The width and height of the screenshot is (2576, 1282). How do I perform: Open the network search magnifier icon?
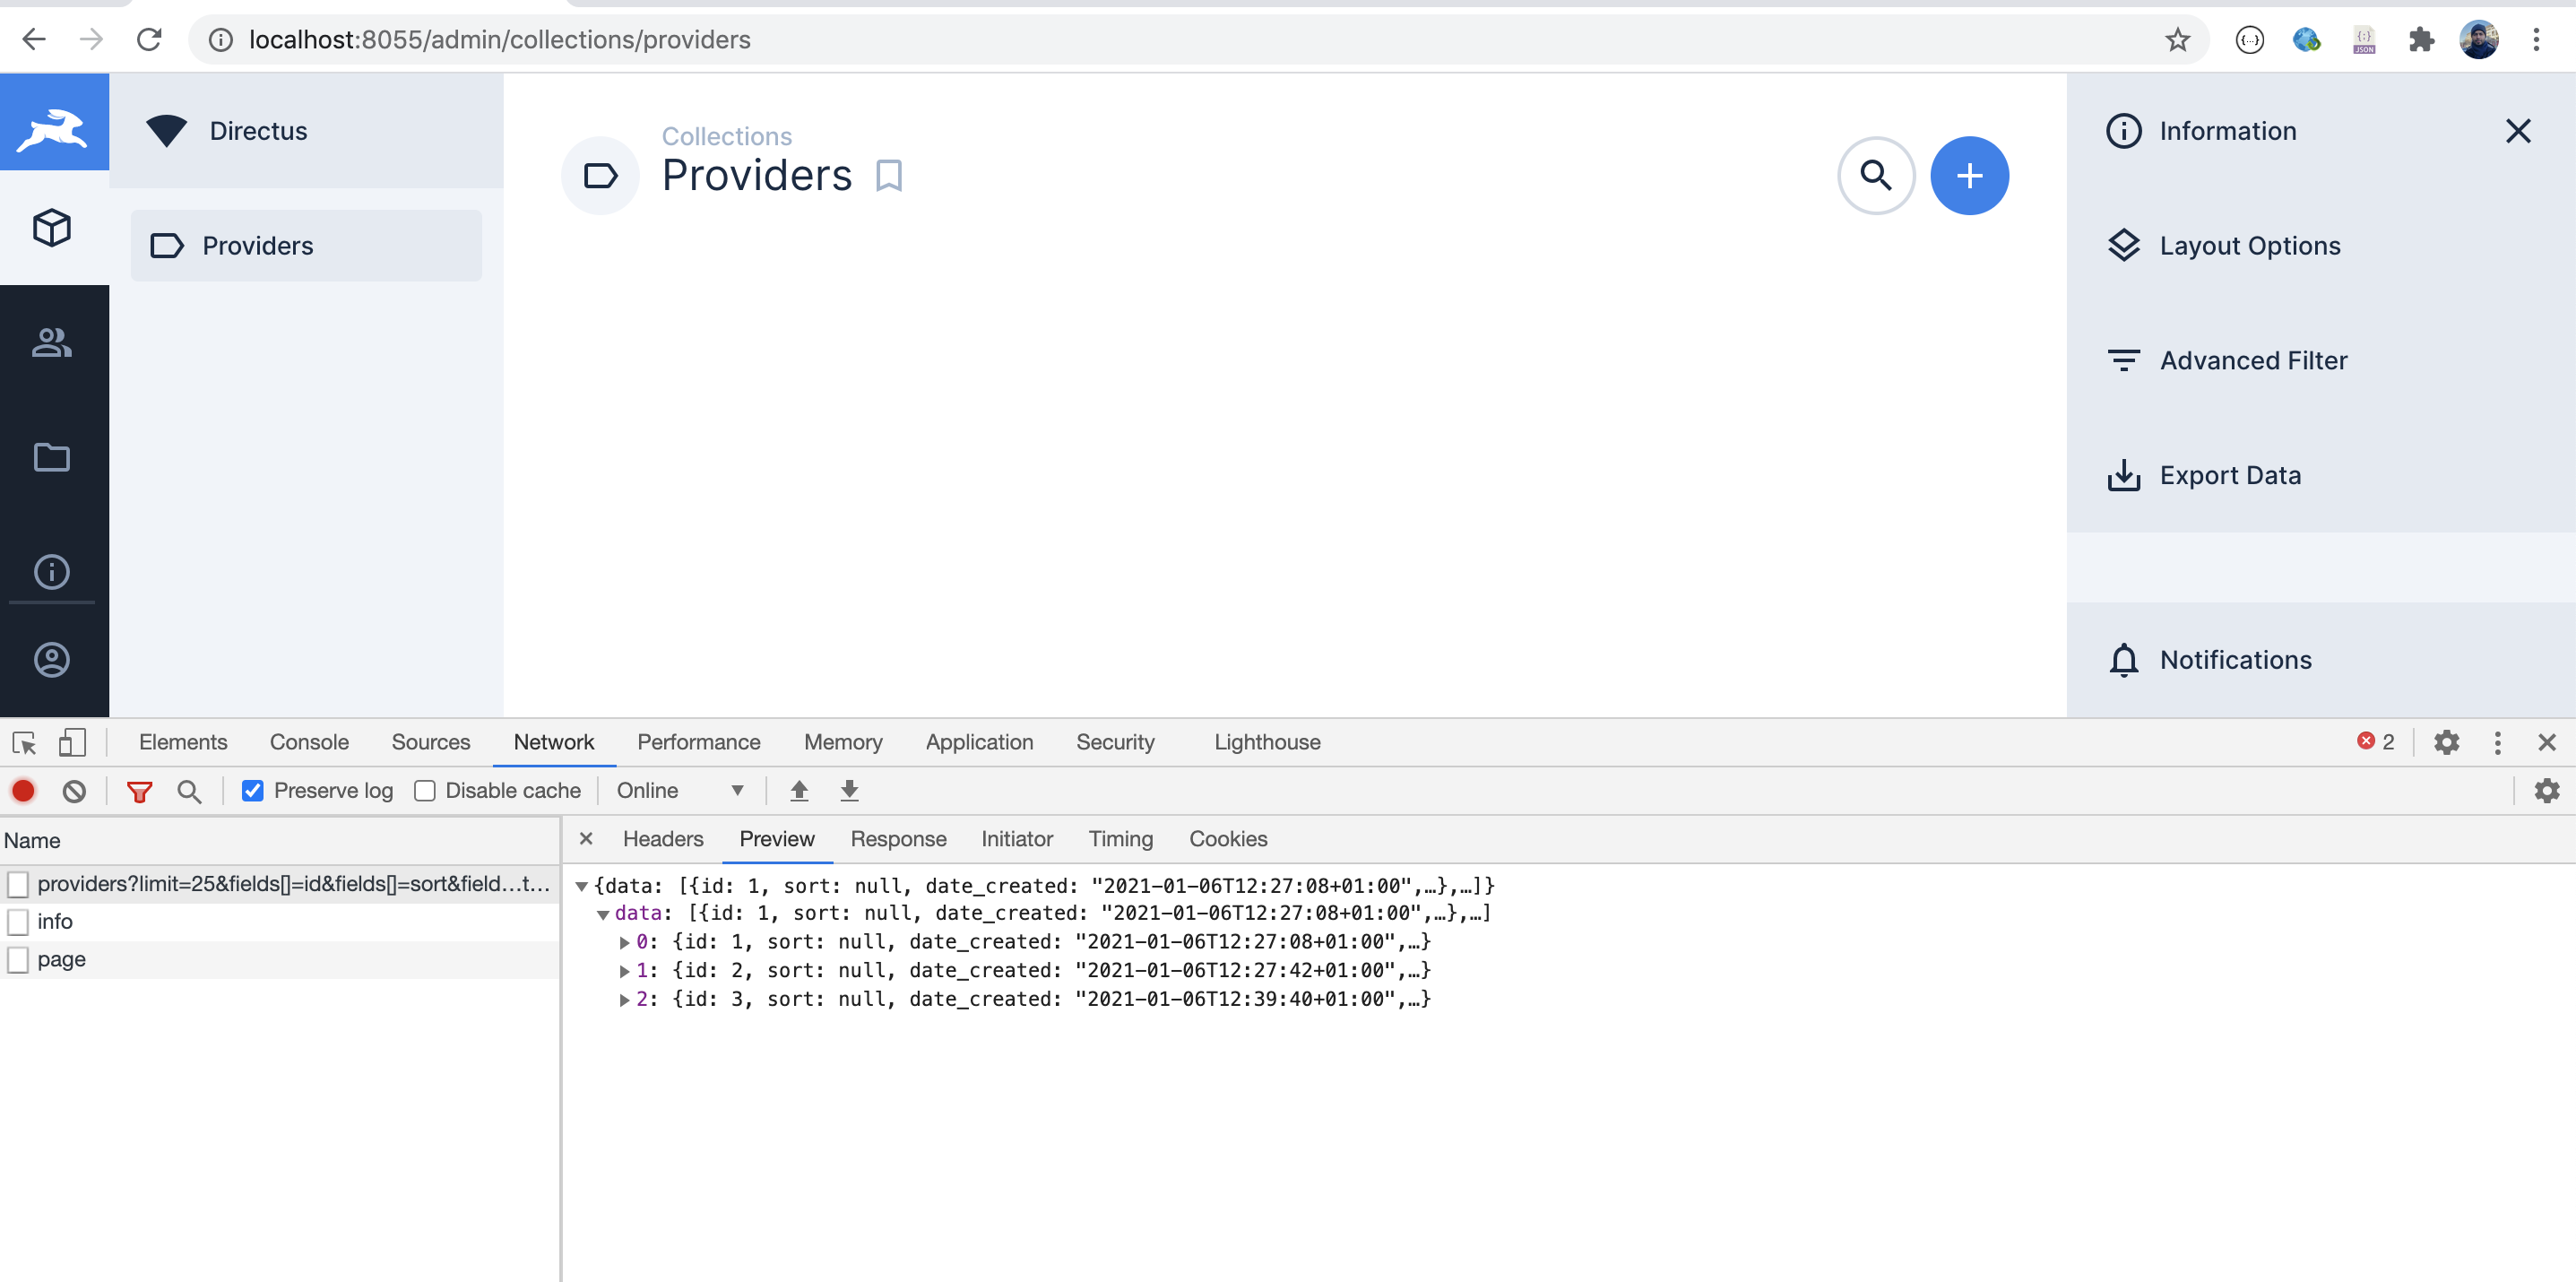(x=189, y=792)
